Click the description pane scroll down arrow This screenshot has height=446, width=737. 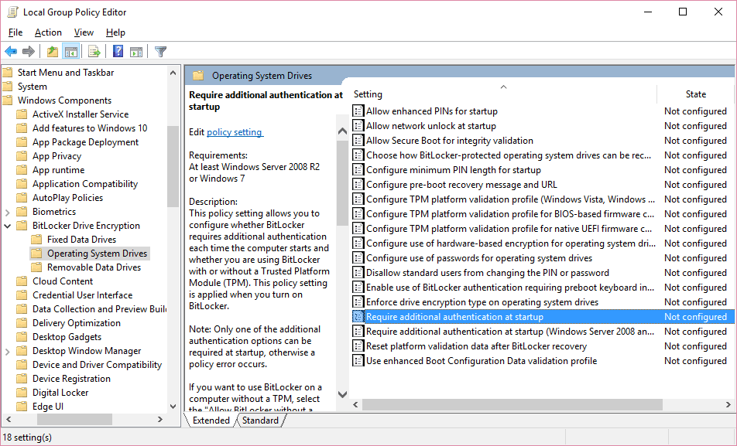point(343,394)
